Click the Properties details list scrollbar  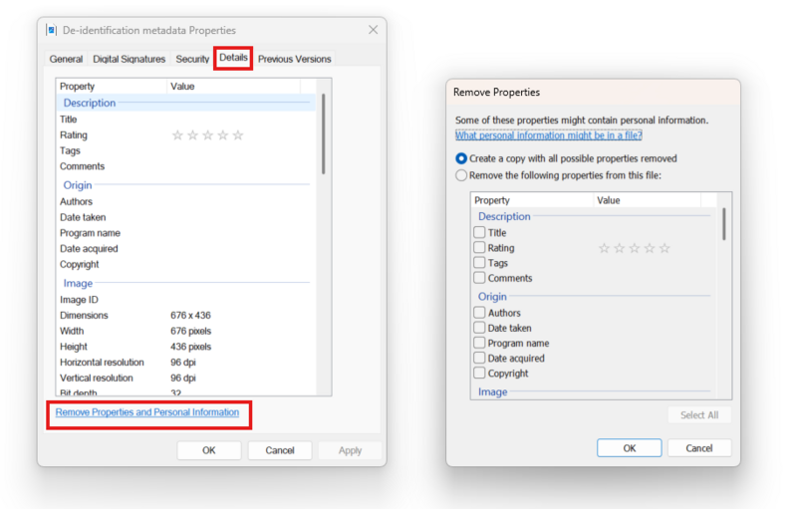click(x=323, y=134)
